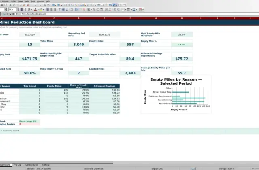
Task: Click the Formula equals icon
Action: pos(13,14)
